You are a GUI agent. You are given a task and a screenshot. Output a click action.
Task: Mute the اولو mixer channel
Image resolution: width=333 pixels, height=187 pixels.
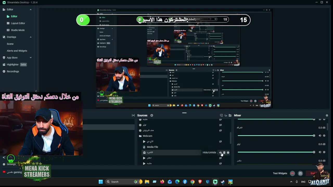[320, 152]
